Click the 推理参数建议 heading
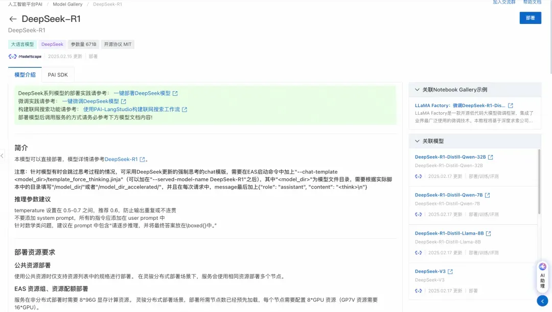Viewport: 552px width, 312px height. coord(32,199)
